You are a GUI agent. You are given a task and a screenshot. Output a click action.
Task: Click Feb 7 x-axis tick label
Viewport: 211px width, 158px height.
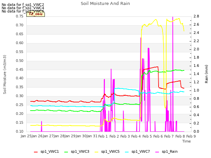(x=169, y=136)
